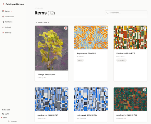Open the Patchwork Mute RYG thumbnail

coord(130,37)
